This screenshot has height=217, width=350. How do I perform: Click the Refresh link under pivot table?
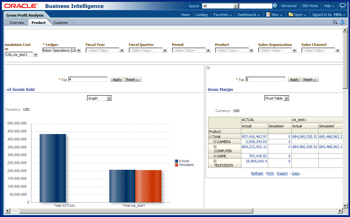pyautogui.click(x=257, y=173)
